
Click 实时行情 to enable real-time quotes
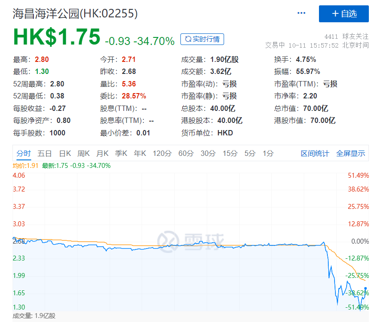tap(202, 39)
